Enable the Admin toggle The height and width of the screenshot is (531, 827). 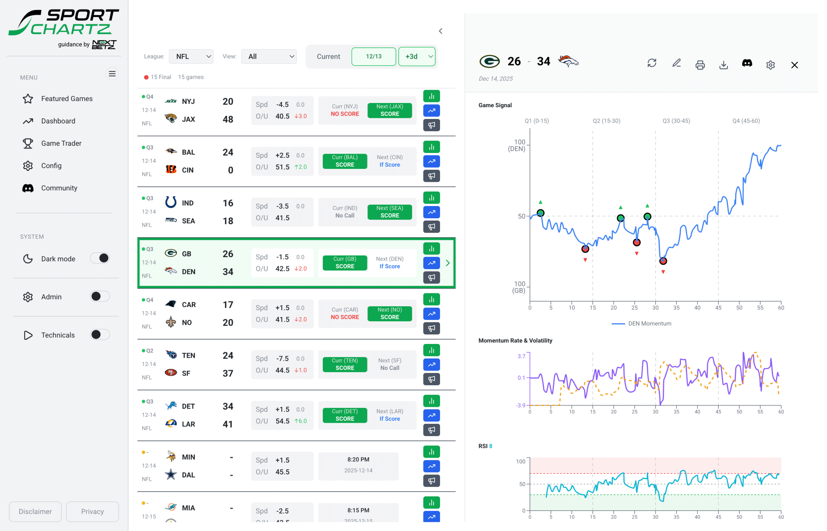(x=100, y=297)
